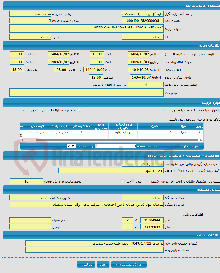Click the 'واحد شمارش' column header
This screenshot has width=220, height=273.
tap(101, 126)
